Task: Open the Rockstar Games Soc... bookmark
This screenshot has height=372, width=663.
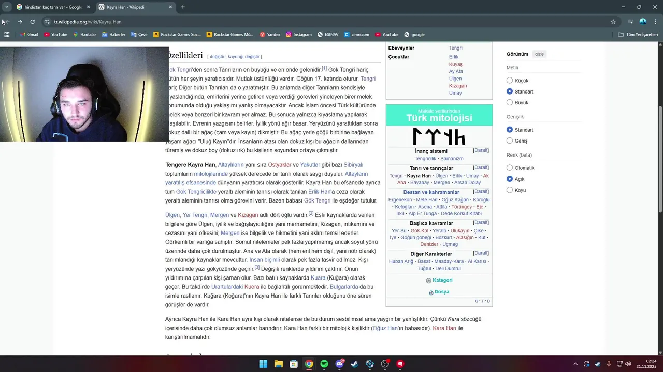Action: (177, 35)
